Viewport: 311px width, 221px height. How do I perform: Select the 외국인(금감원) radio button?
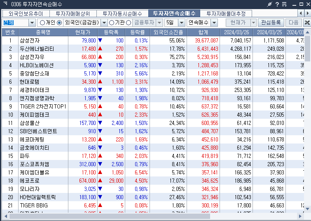[x=59, y=23]
